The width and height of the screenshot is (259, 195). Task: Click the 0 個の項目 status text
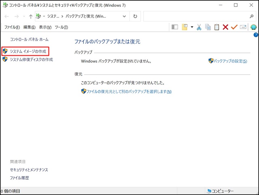[x=10, y=191]
